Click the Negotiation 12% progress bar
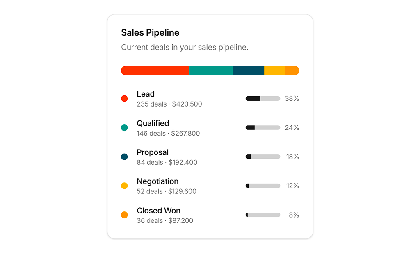The image size is (420, 254). point(263,186)
